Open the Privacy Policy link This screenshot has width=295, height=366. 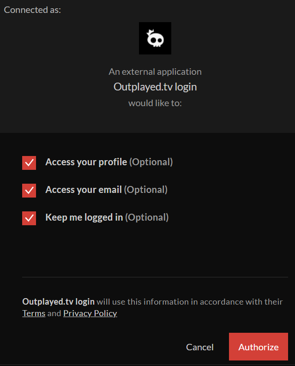(90, 313)
